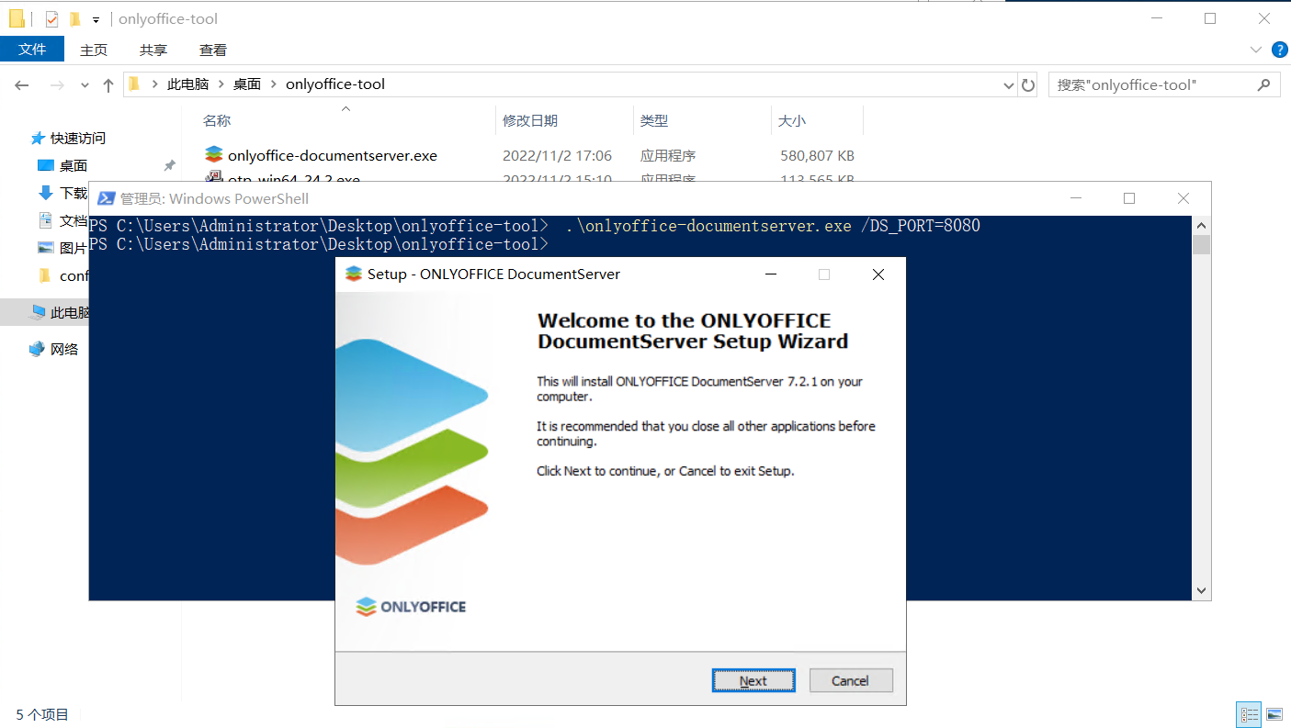Switch to details view icon

[x=1249, y=714]
